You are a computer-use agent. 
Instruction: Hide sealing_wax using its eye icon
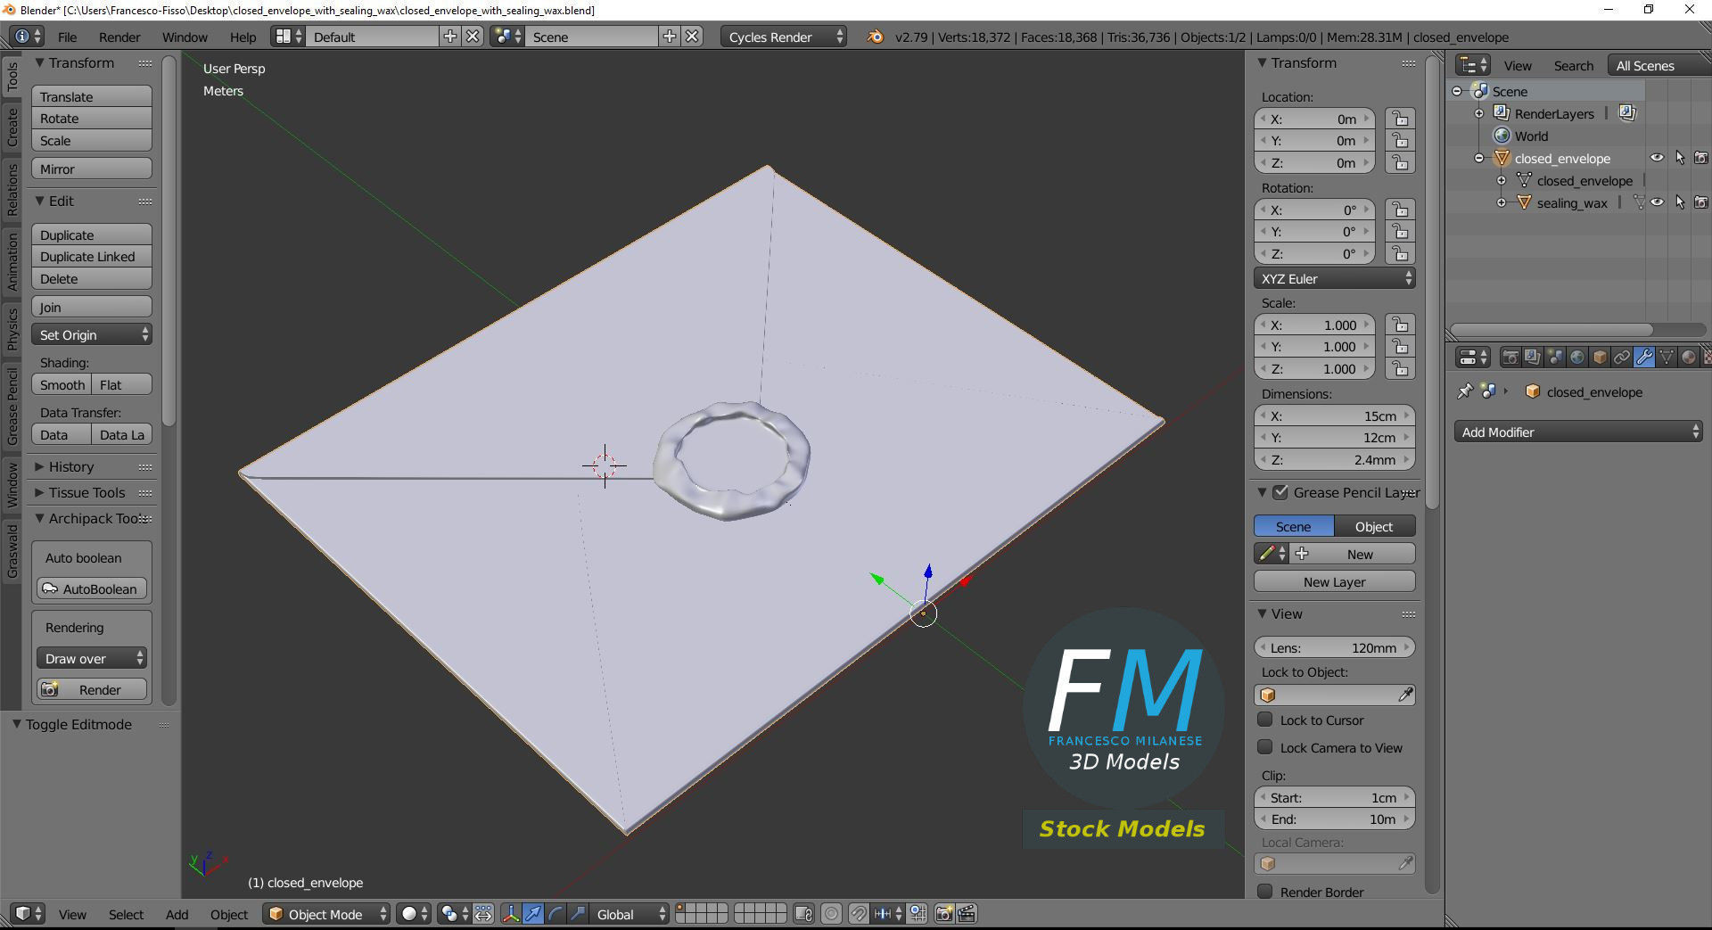click(1657, 202)
